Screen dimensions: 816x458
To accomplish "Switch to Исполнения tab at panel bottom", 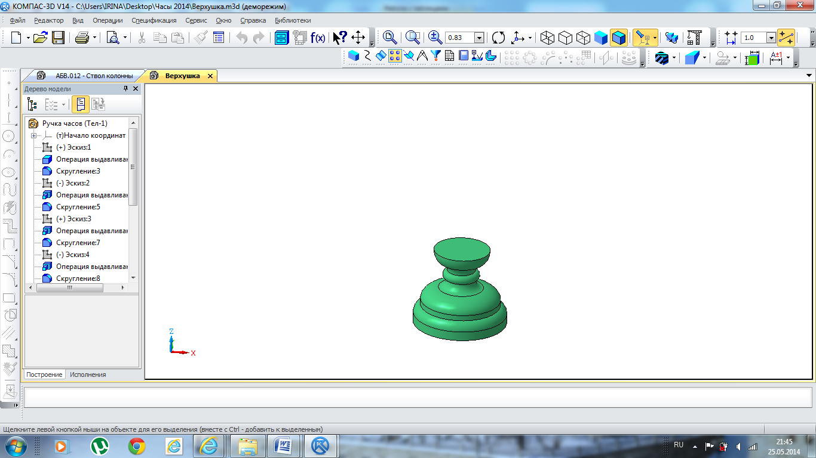I will [x=88, y=375].
